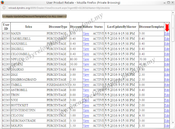Click the DiscountType column header
This screenshot has width=175, height=129.
pos(58,27)
